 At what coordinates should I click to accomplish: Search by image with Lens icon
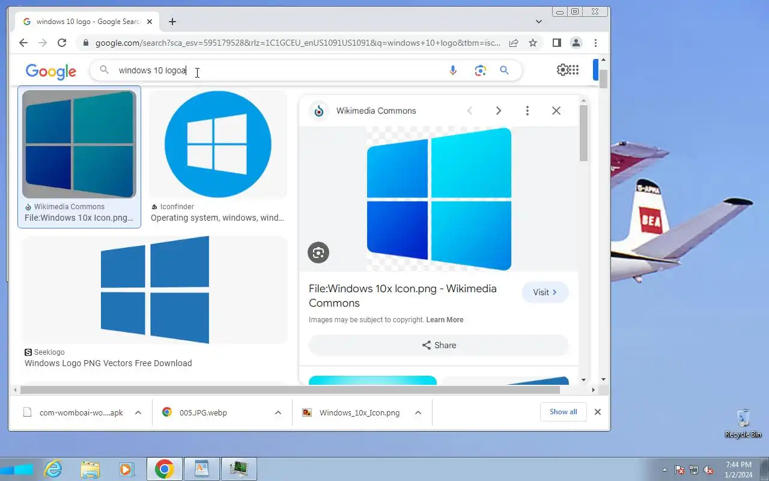point(480,70)
